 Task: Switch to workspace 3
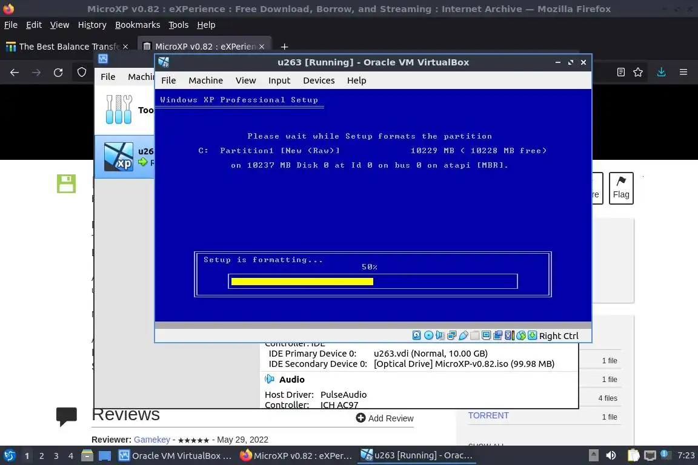[56, 456]
